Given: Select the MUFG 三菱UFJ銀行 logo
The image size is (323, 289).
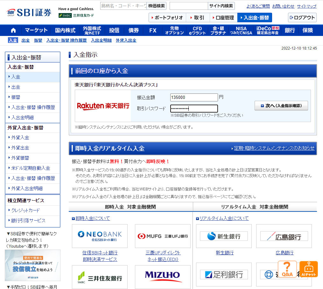Looking at the screenshot, I should click(163, 236).
